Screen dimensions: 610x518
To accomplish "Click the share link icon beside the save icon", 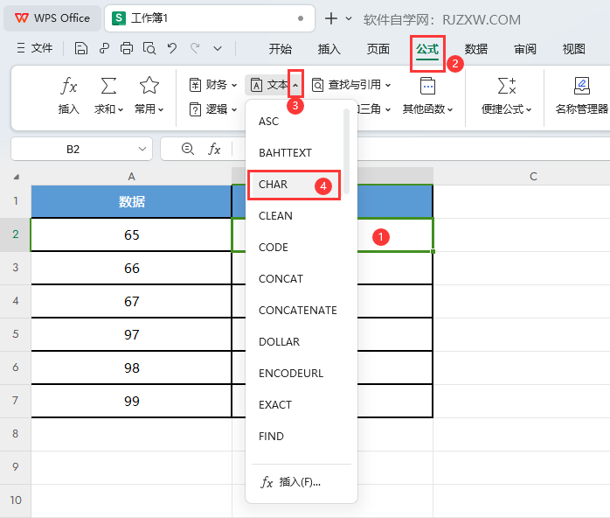I will [x=104, y=49].
